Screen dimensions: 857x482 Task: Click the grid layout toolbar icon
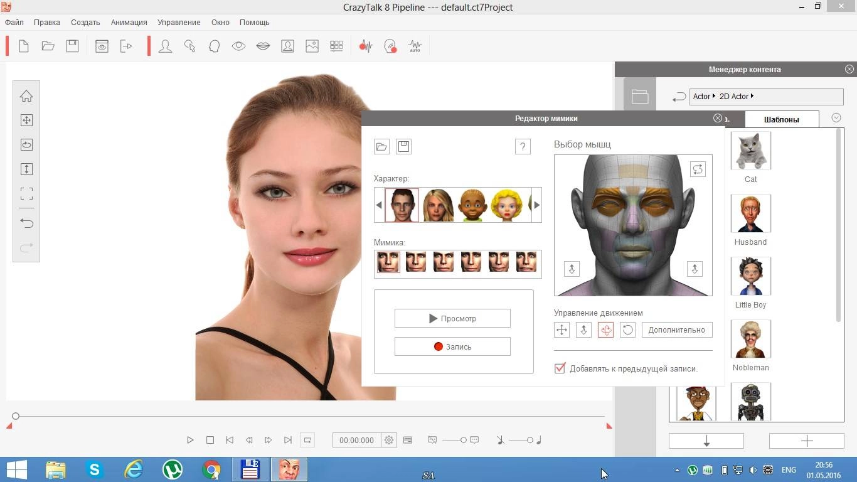336,46
